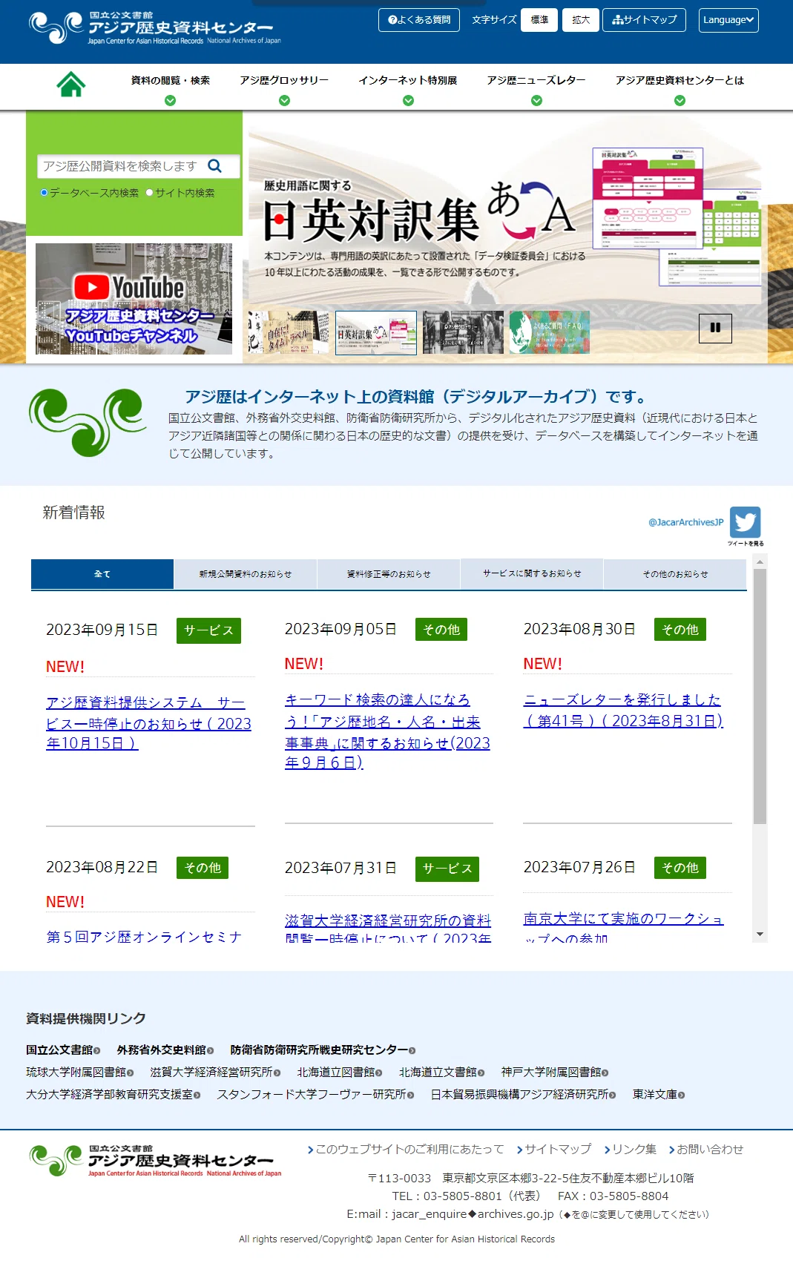Viewport: 793px width, 1275px height.
Task: Click the search magnifier icon
Action: (215, 166)
